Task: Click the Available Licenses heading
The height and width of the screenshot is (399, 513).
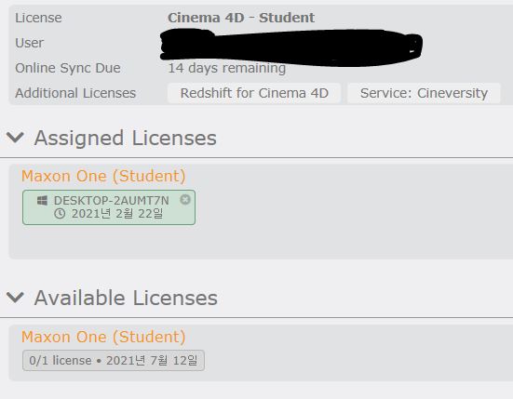Action: pyautogui.click(x=126, y=298)
